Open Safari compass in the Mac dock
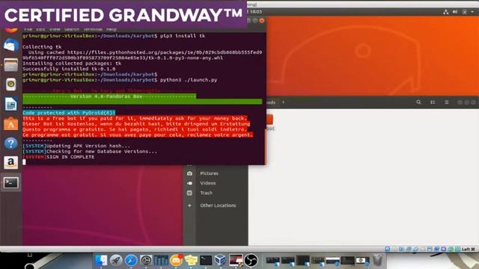 (x=131, y=260)
